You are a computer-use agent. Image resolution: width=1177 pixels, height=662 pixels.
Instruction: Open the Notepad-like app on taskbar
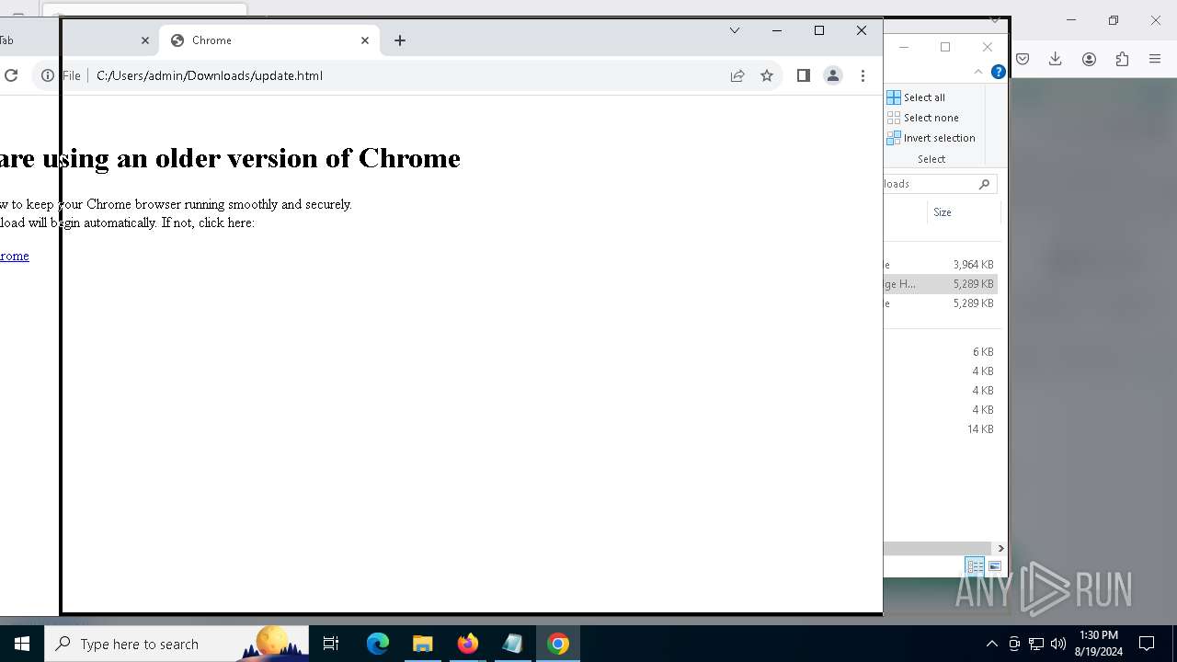[513, 644]
